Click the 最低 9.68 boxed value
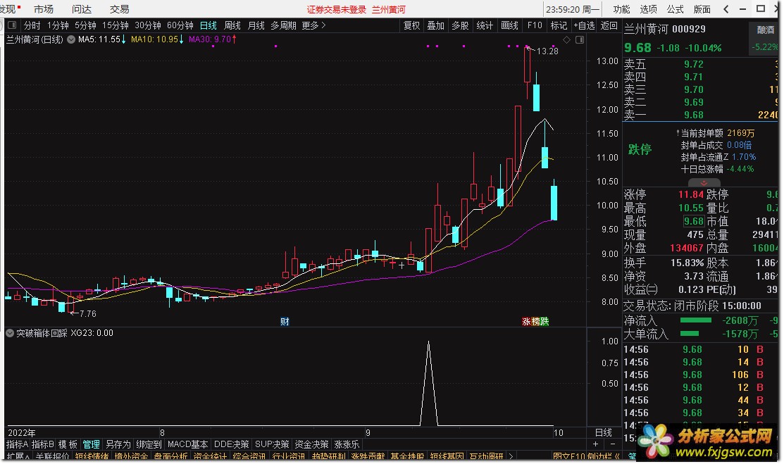 click(694, 222)
